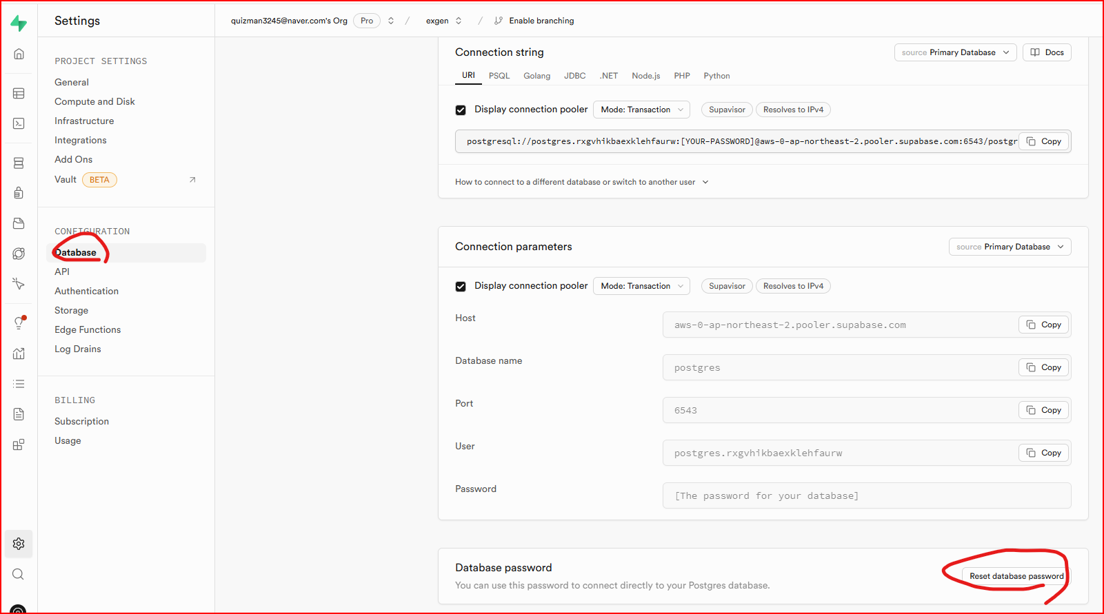This screenshot has width=1104, height=614.
Task: Open project switcher chevron next to exgen
Action: point(459,21)
